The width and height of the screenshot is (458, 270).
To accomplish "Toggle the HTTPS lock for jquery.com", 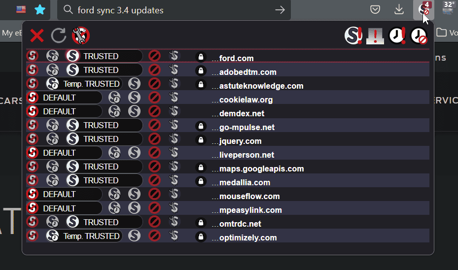I will (x=201, y=139).
